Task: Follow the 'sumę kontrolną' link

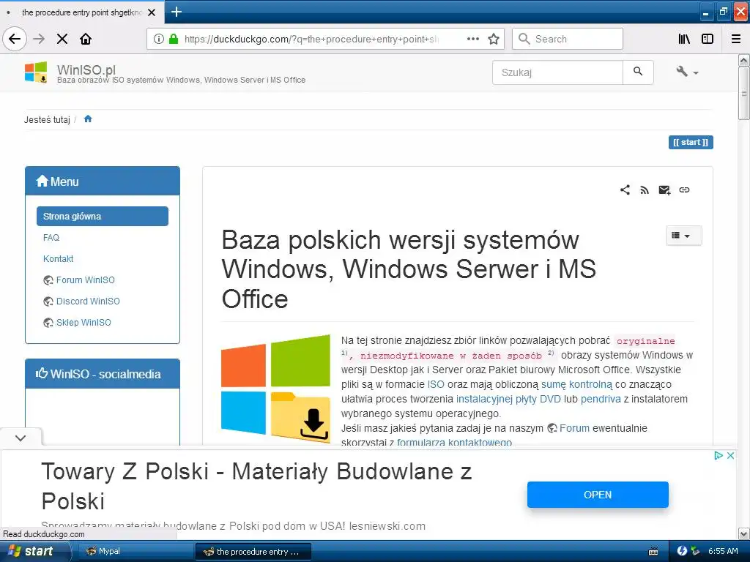Action: click(x=576, y=384)
